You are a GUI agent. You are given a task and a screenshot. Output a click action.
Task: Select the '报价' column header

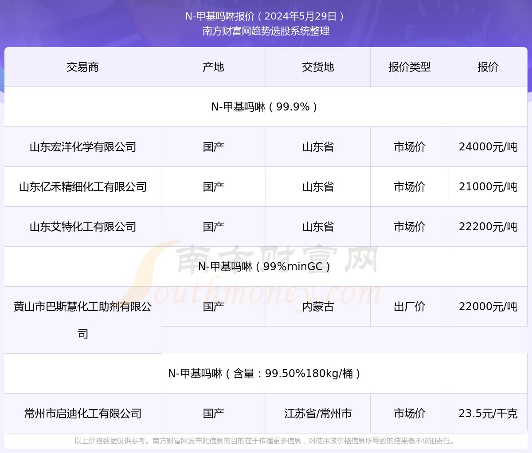[488, 67]
